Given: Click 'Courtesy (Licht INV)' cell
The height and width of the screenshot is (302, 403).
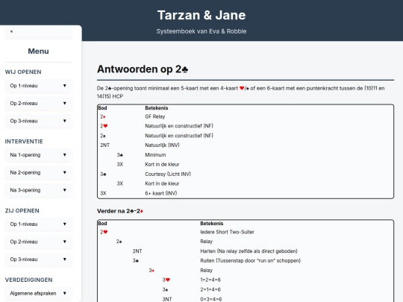Looking at the screenshot, I should [x=168, y=174].
